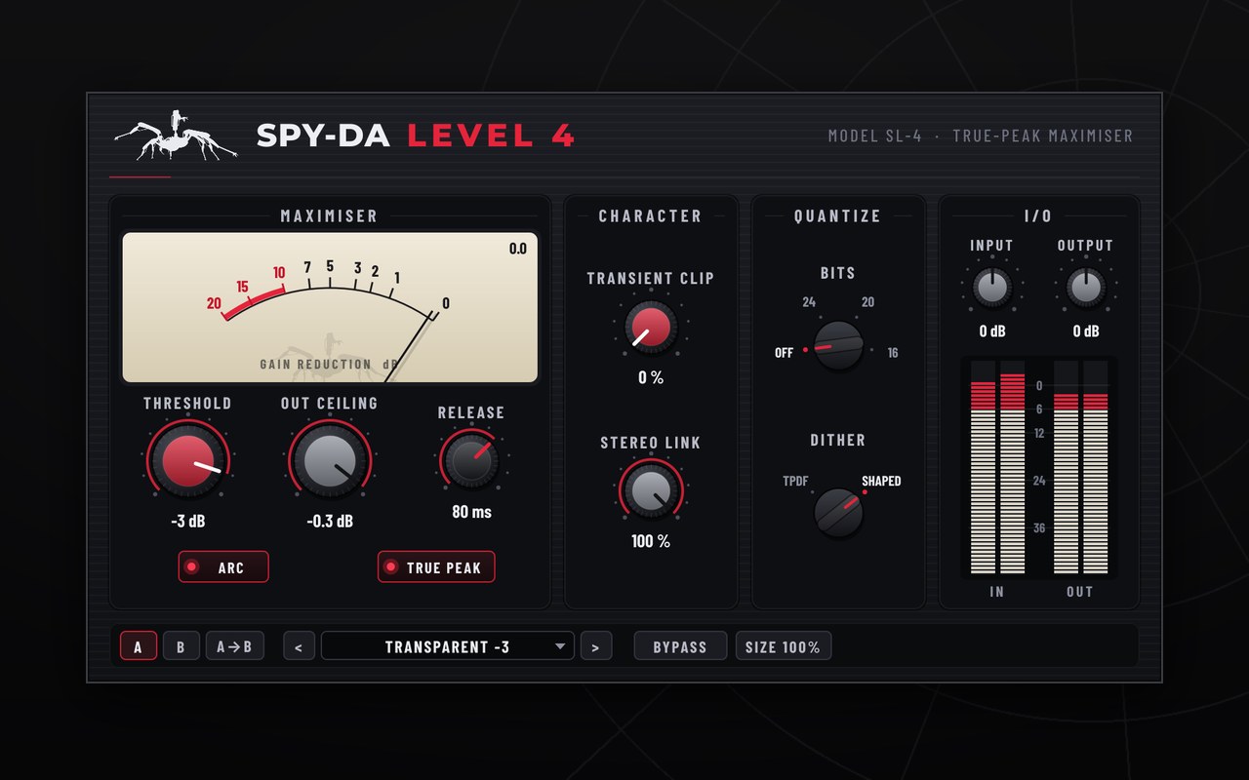Click the 0.0 gain reduction readout

click(x=517, y=249)
